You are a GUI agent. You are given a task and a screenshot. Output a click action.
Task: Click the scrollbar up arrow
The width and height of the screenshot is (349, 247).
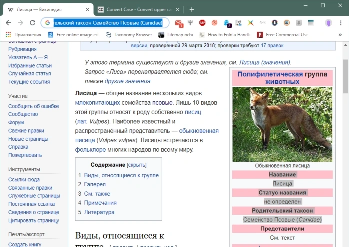pyautogui.click(x=345, y=45)
